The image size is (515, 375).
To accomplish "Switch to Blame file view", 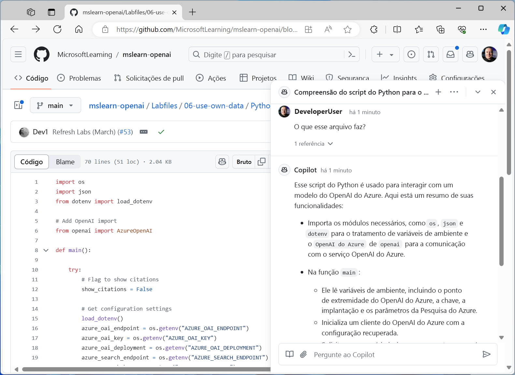I will click(65, 162).
